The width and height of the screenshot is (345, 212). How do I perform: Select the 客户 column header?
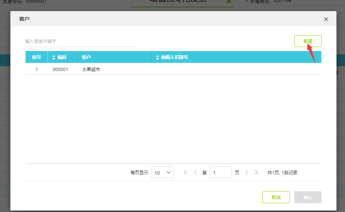coord(115,57)
